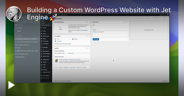Screen dimensions: 184x96
Task: Click the Media icon in admin sidebar
Action: [x=42, y=34]
